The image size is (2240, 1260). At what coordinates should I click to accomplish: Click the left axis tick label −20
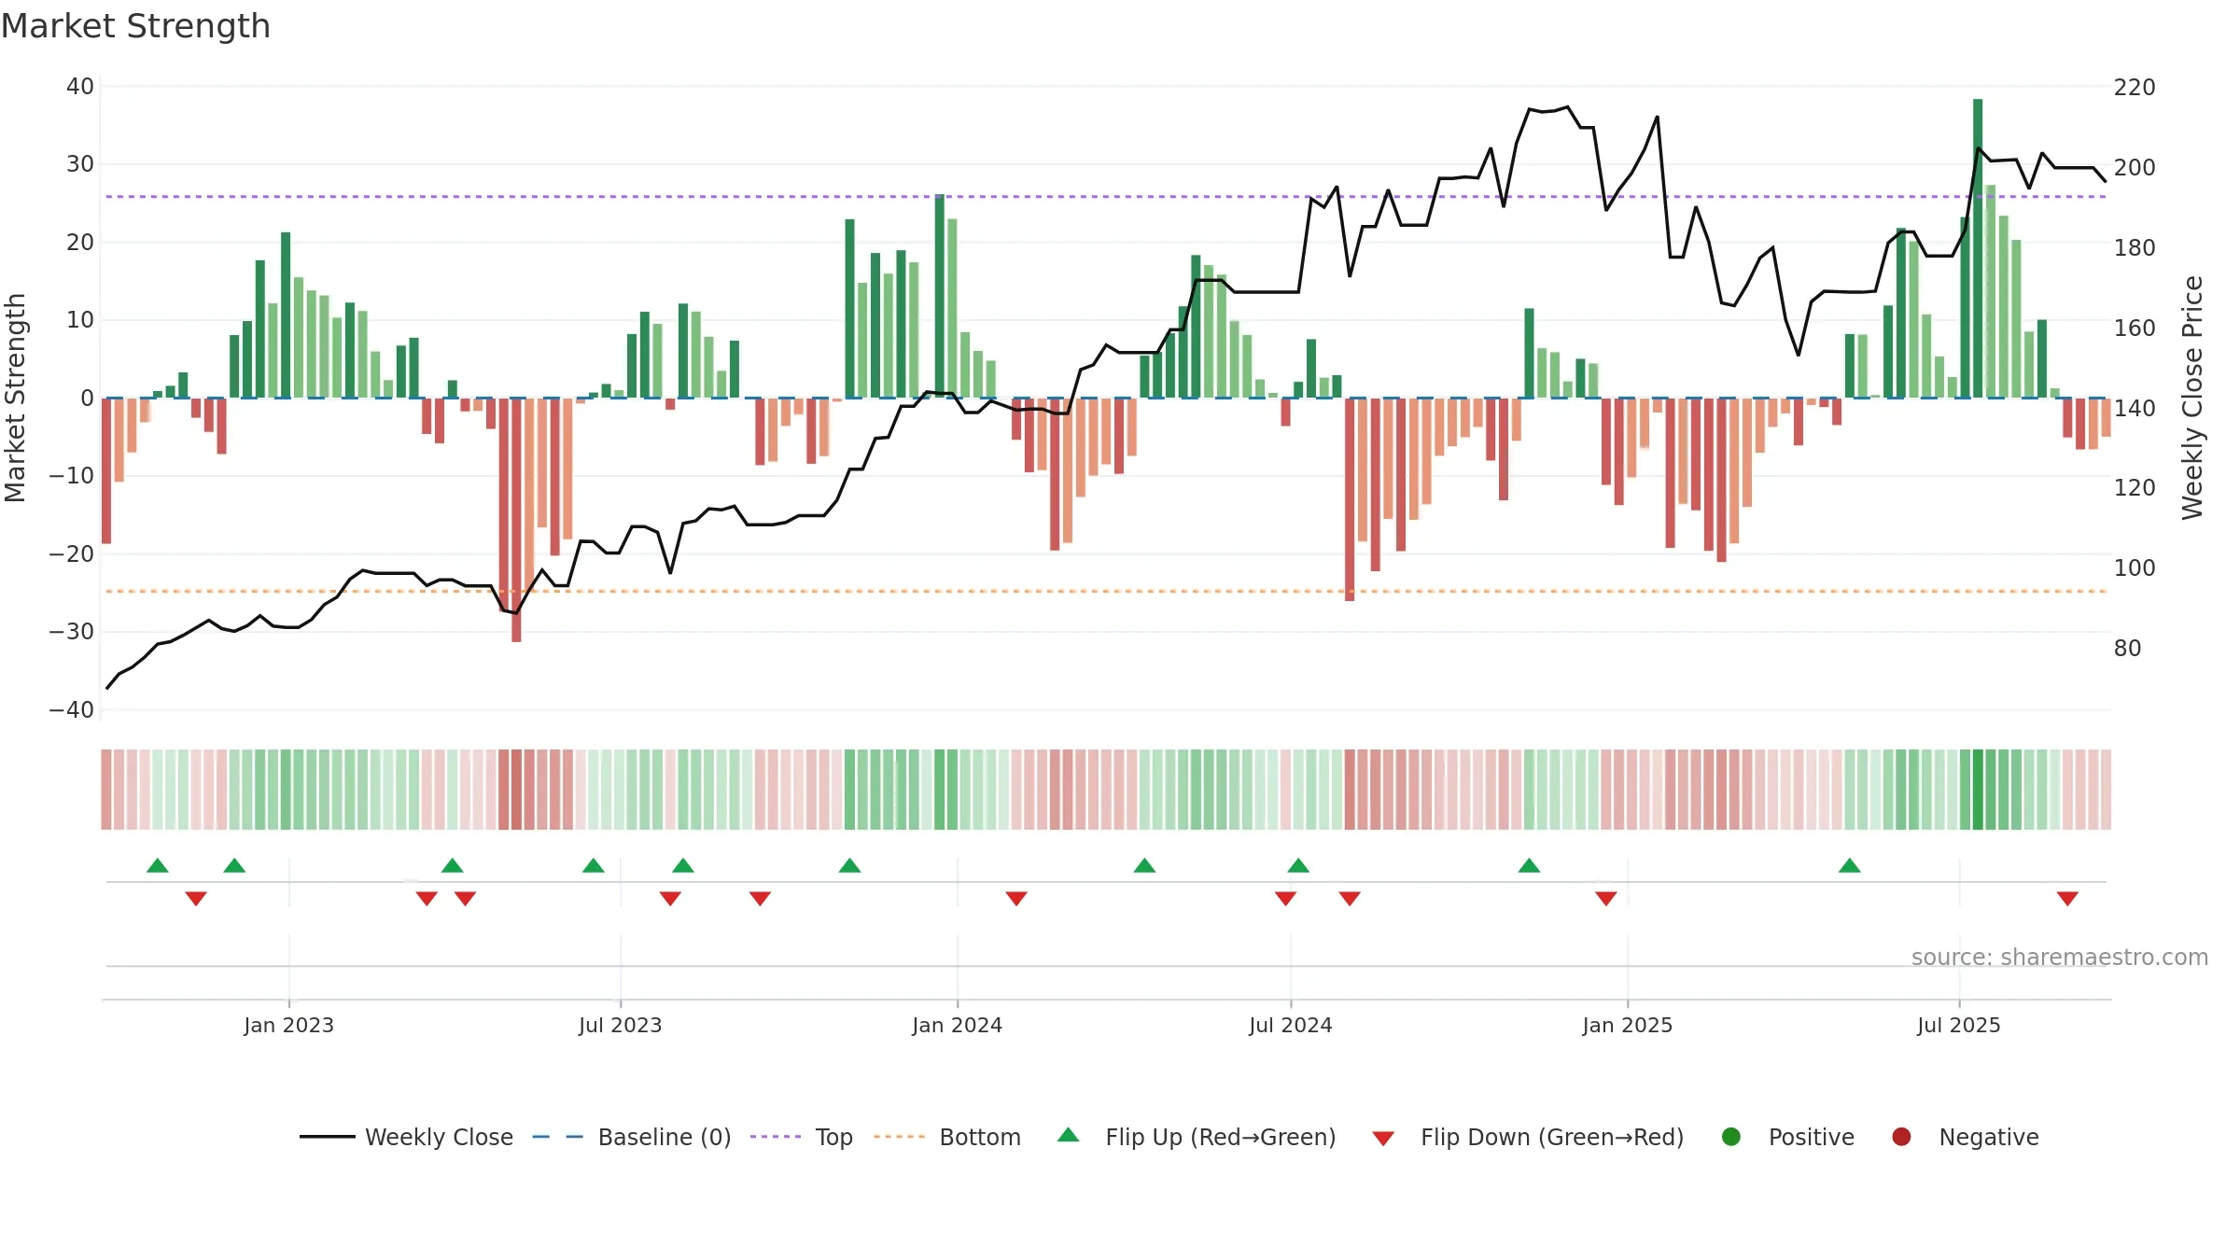coord(72,554)
